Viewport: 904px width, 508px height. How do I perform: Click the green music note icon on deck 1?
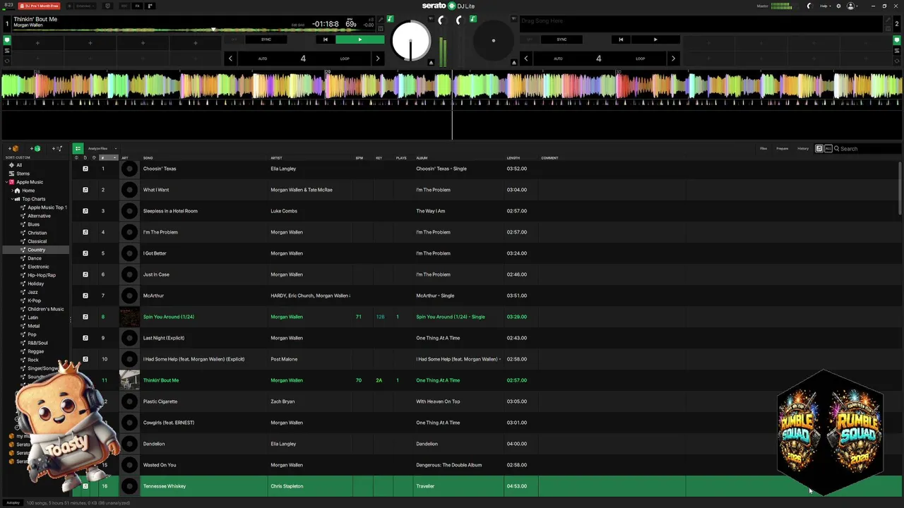(x=390, y=19)
